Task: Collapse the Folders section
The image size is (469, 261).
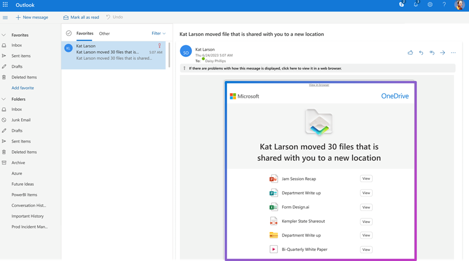Action: pyautogui.click(x=4, y=99)
